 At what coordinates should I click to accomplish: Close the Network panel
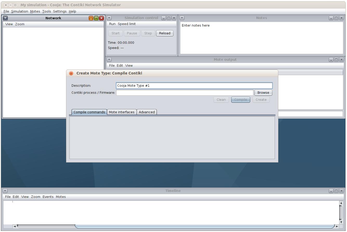tap(101, 18)
